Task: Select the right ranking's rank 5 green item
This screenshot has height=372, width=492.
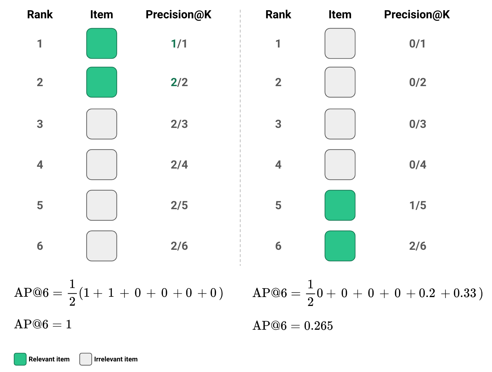Action: (340, 205)
